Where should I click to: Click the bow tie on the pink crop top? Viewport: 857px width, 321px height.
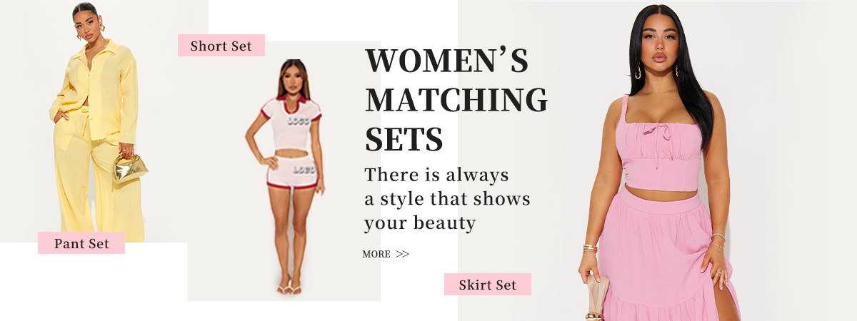coord(663,131)
